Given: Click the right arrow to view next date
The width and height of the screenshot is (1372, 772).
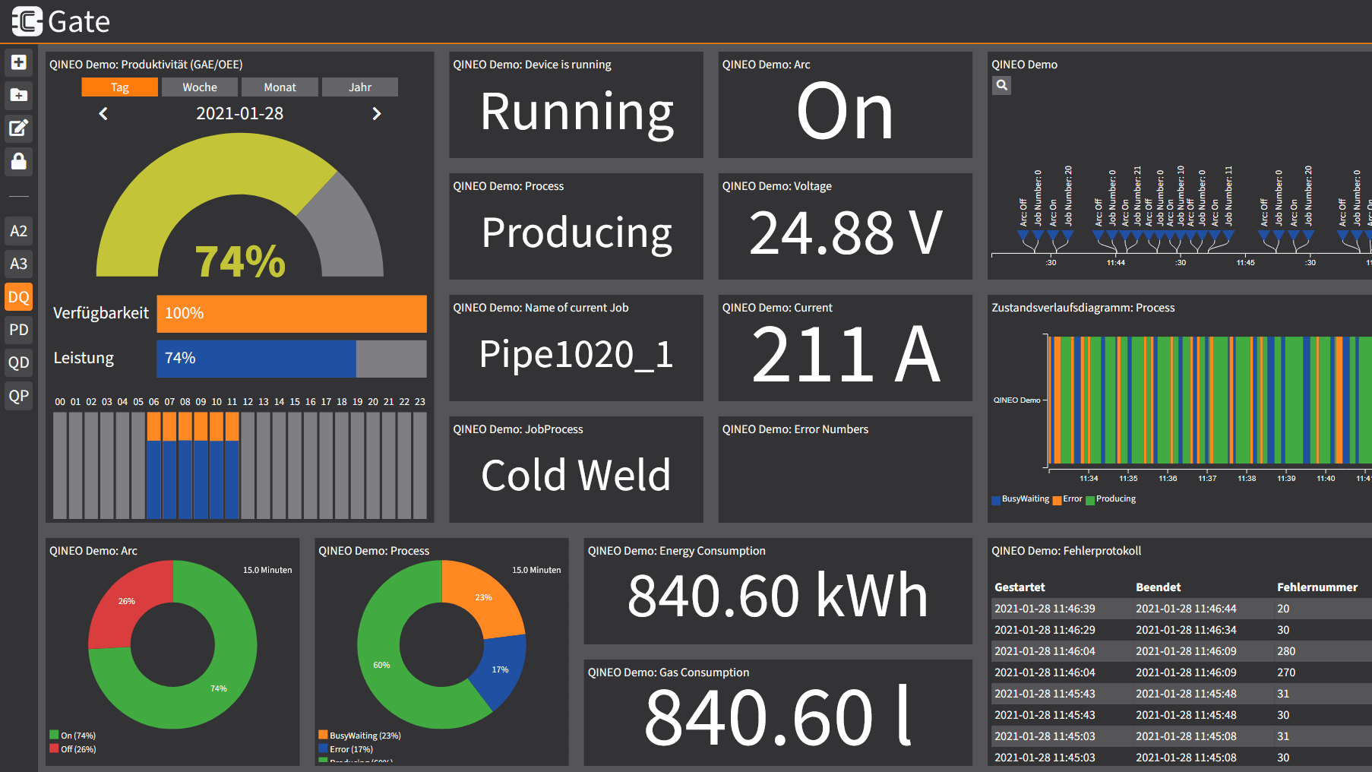Looking at the screenshot, I should (x=377, y=113).
